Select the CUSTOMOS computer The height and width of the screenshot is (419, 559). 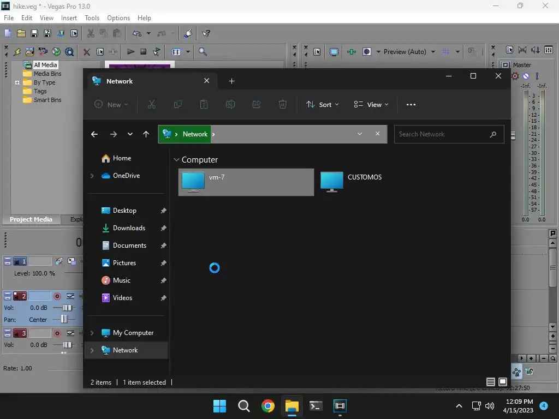pyautogui.click(x=385, y=182)
